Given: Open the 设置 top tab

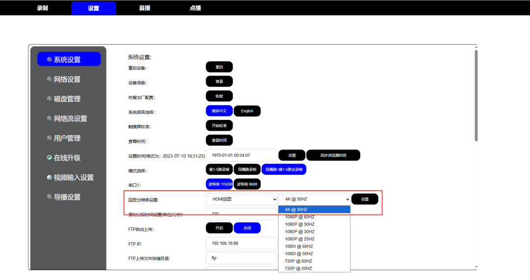Looking at the screenshot, I should (x=94, y=8).
